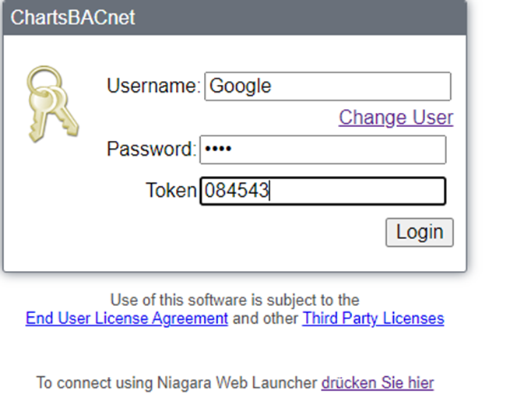Click the 084543 token value

(x=237, y=191)
